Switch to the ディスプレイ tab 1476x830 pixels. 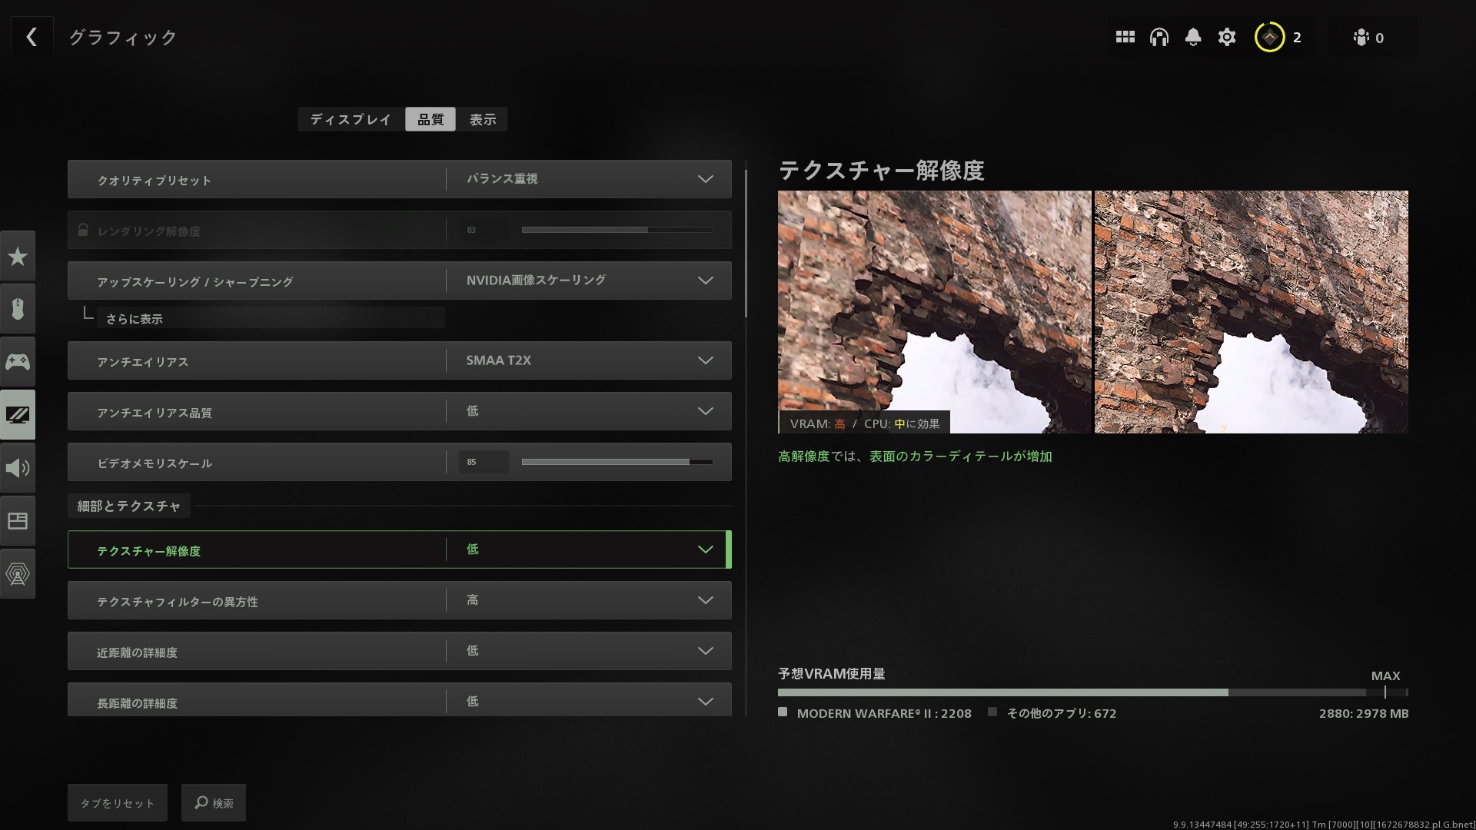tap(350, 119)
